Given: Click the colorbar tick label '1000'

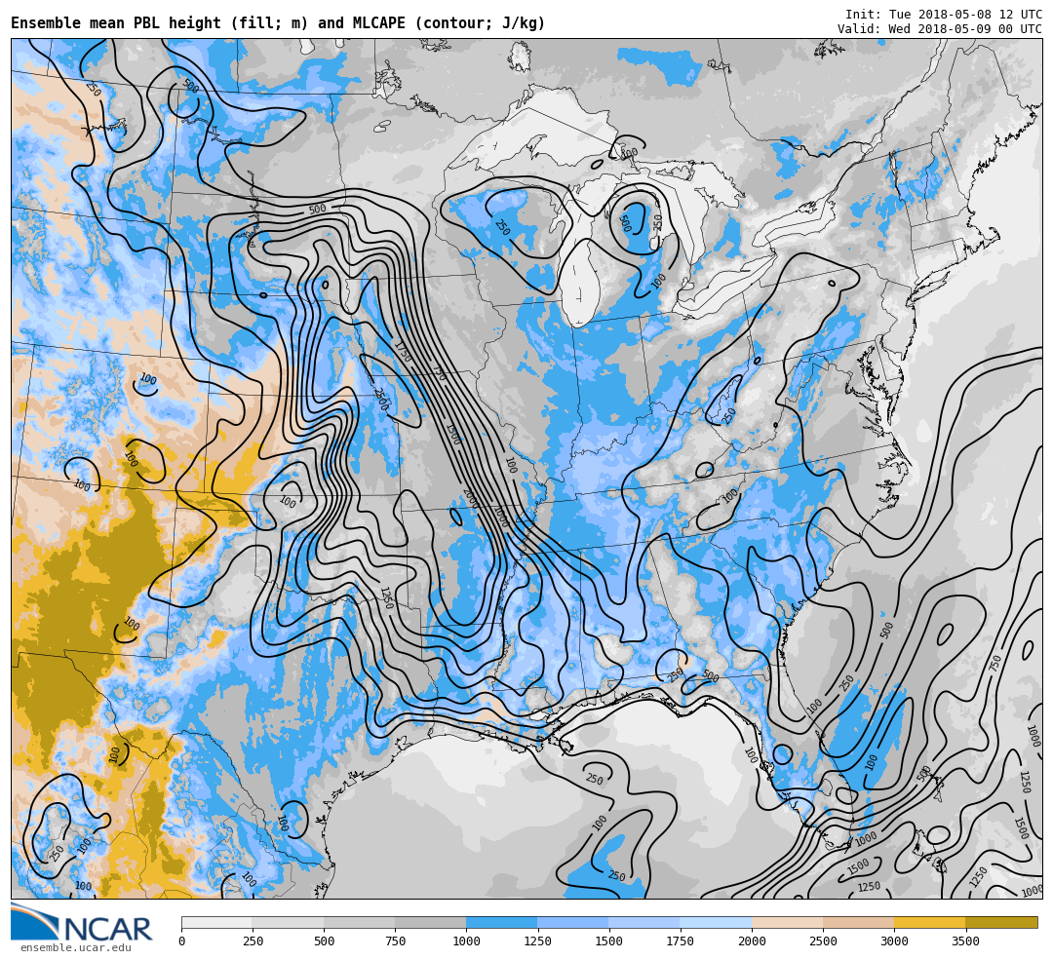Looking at the screenshot, I should point(466,941).
